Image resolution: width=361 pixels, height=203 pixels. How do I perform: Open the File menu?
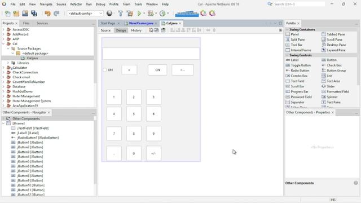coord(13,4)
